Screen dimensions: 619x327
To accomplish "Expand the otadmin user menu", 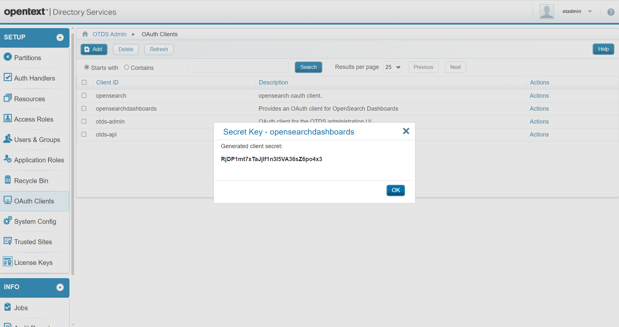I will tap(590, 12).
